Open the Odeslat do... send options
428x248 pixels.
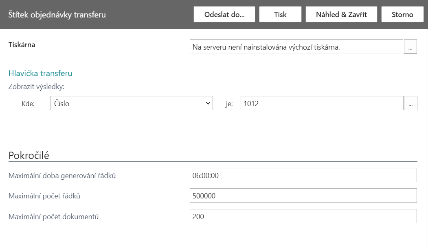pyautogui.click(x=224, y=15)
